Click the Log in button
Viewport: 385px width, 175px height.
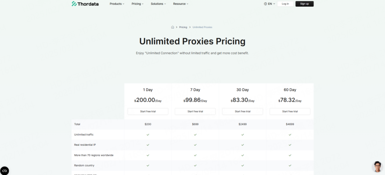coord(285,4)
